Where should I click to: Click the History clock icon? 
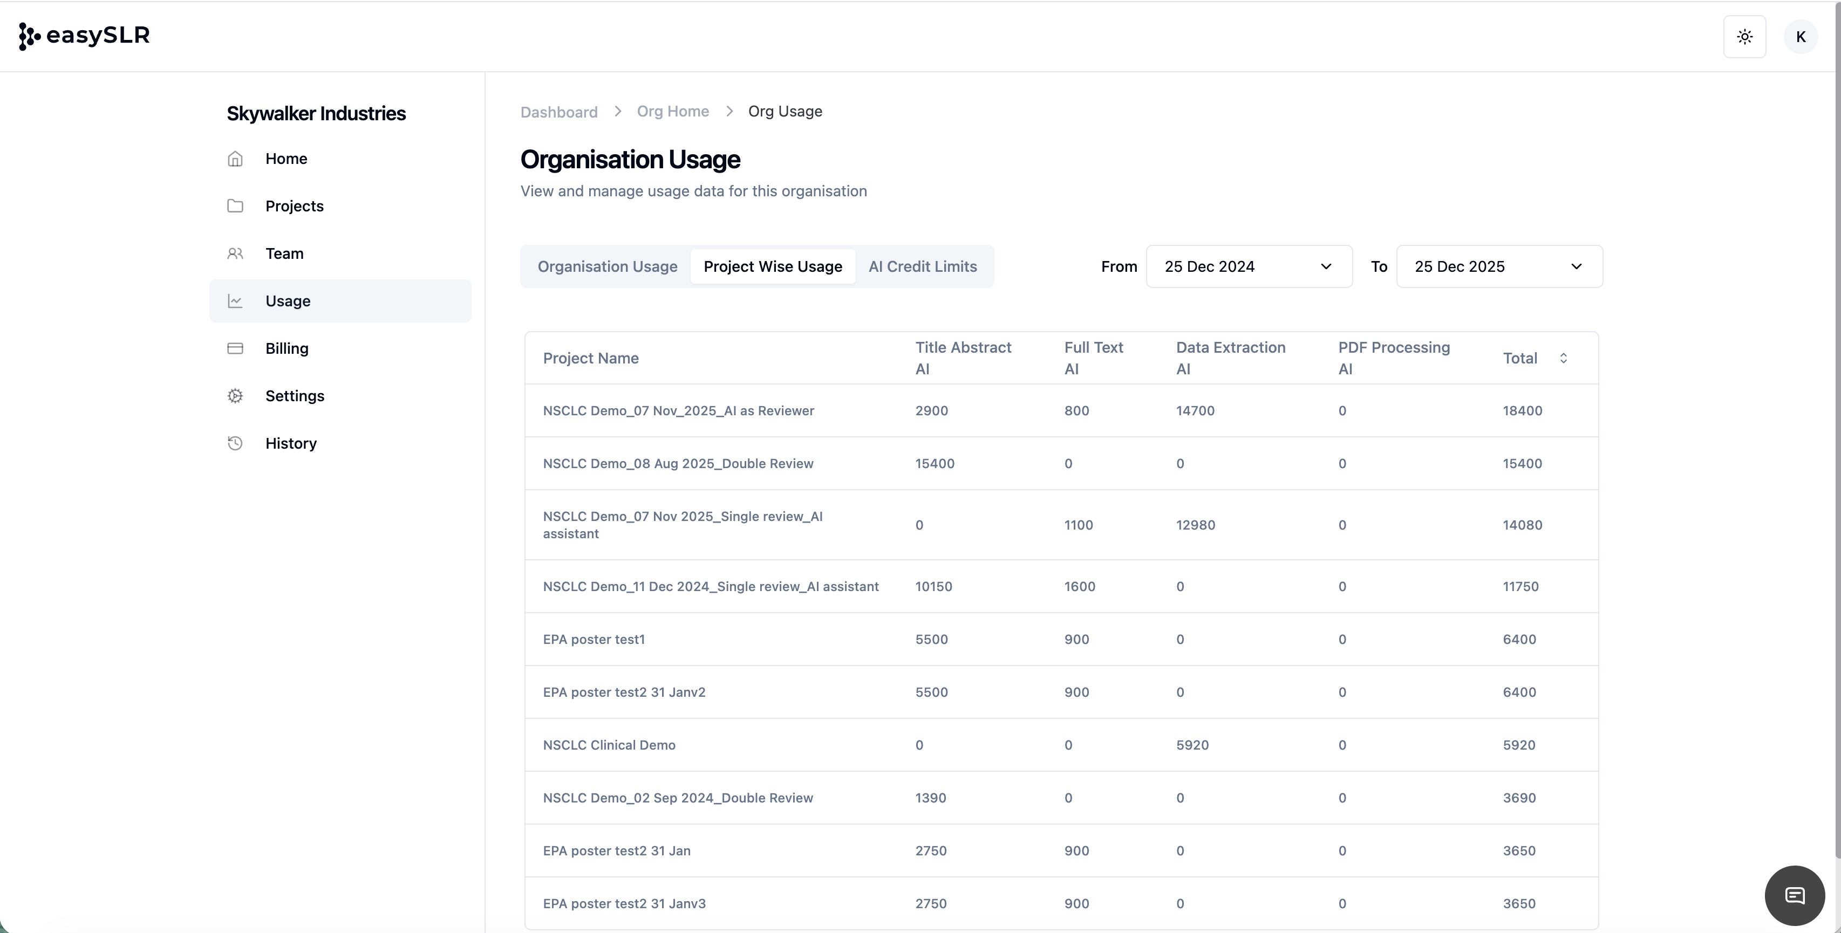[235, 444]
